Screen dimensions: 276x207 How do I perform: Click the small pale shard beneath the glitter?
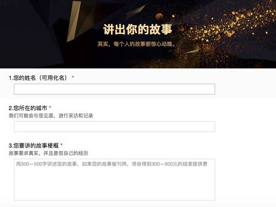192,51
